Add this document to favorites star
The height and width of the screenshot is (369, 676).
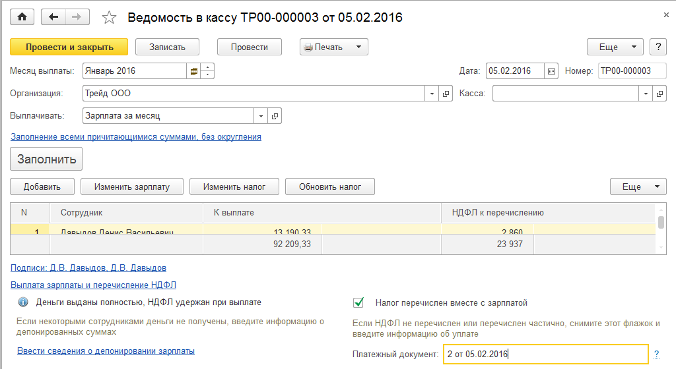point(110,18)
